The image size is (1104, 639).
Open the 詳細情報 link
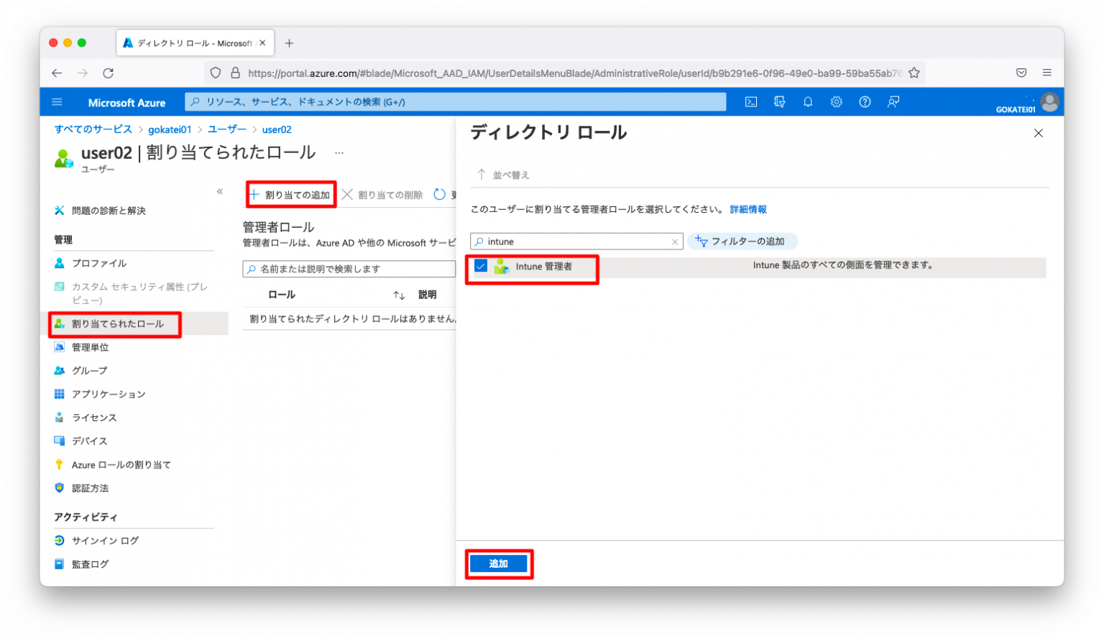tap(748, 209)
